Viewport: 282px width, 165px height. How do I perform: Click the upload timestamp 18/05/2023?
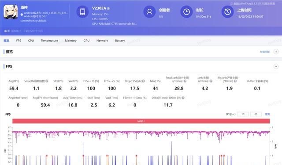click(250, 17)
